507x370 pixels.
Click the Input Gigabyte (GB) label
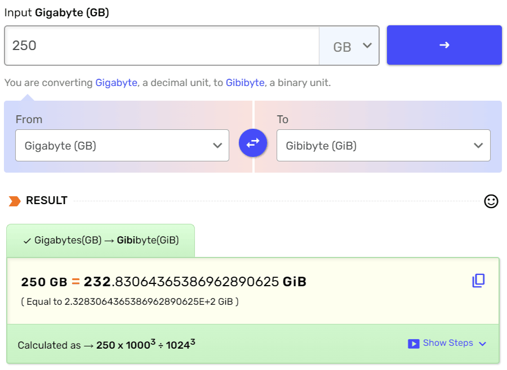pos(56,12)
